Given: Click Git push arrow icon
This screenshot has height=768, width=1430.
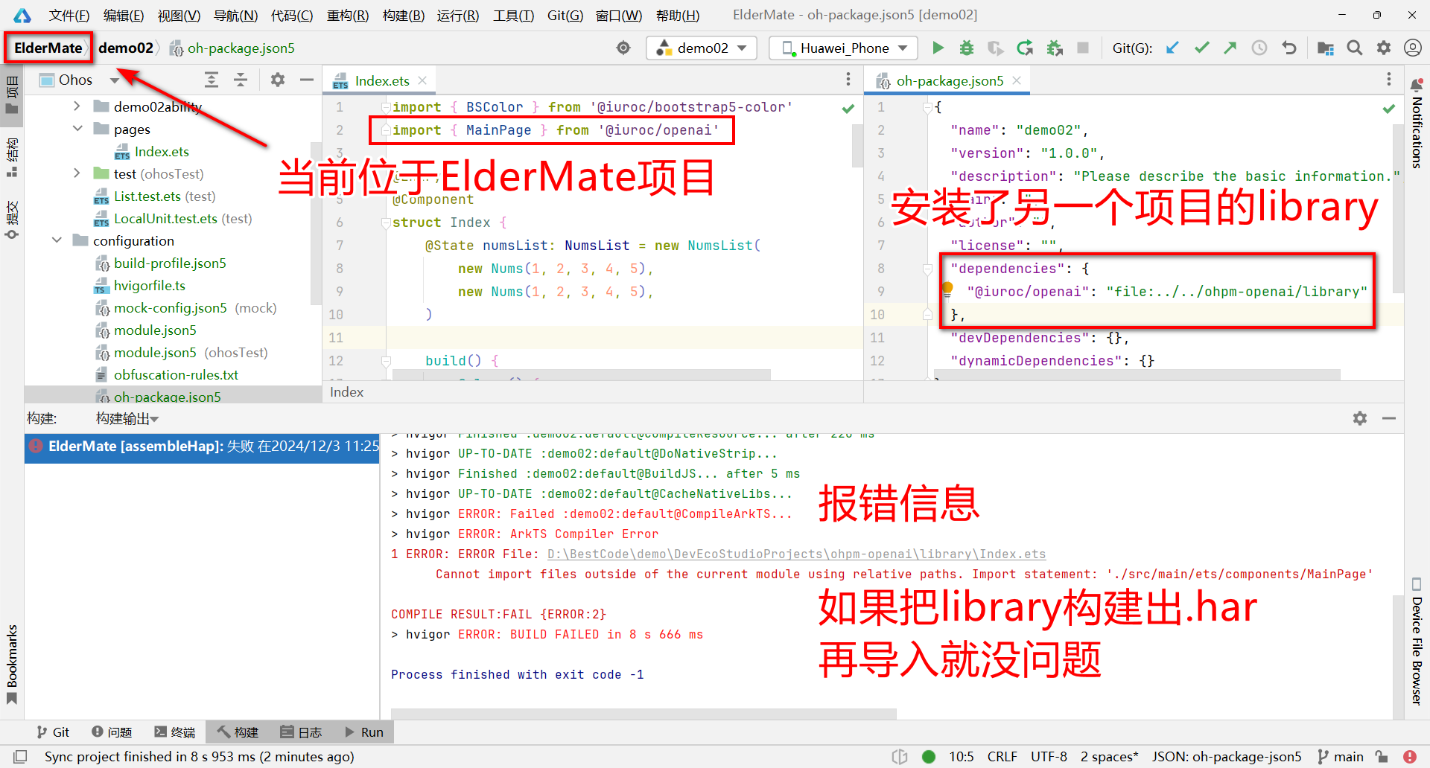Looking at the screenshot, I should click(1230, 48).
